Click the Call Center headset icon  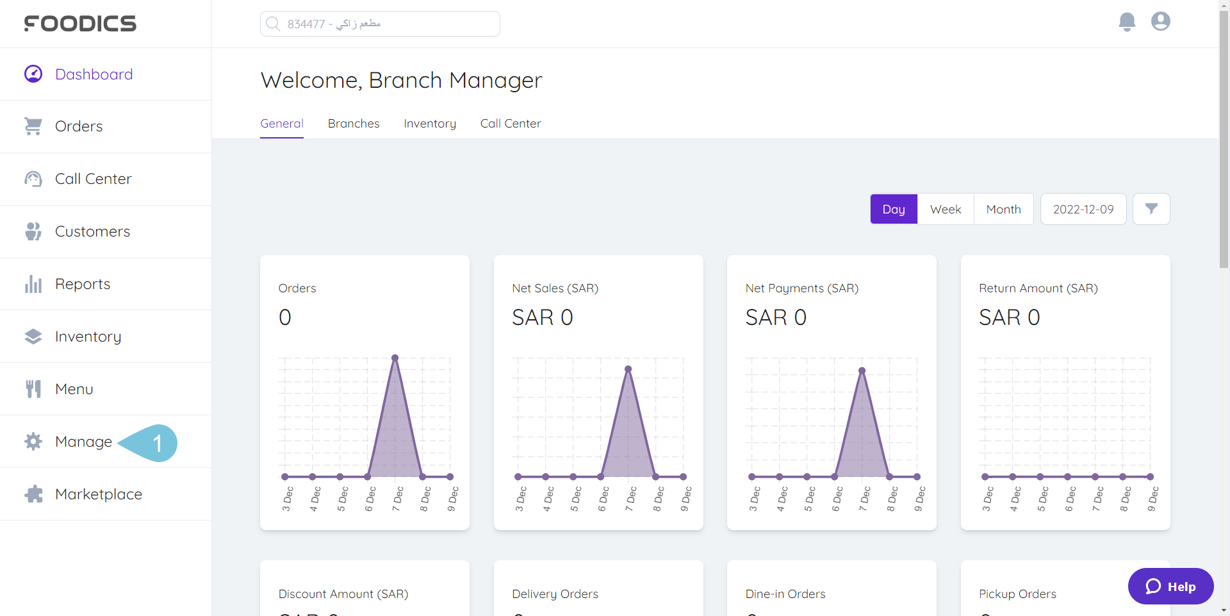[x=33, y=179]
